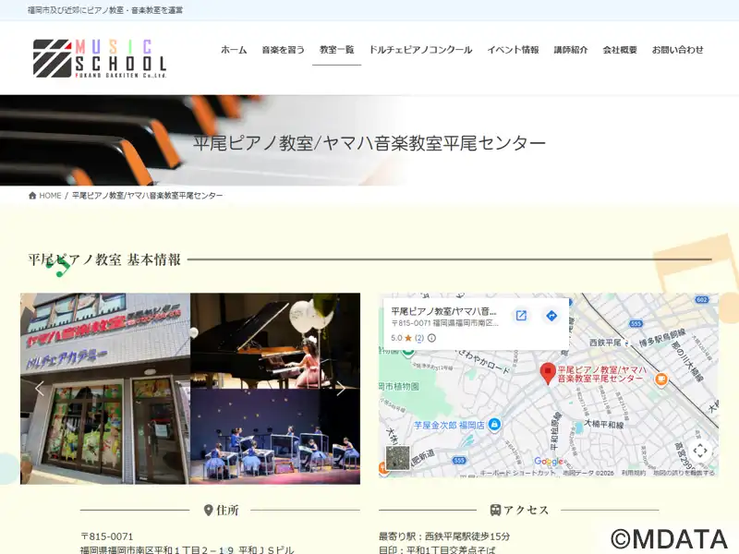Click 芋屋金次郎 福岡店 place marker
Image resolution: width=739 pixels, height=554 pixels.
pos(494,425)
